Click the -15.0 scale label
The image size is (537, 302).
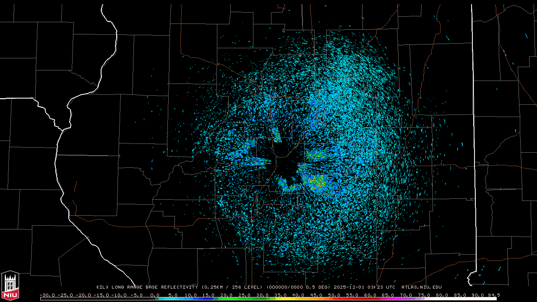pyautogui.click(x=101, y=295)
